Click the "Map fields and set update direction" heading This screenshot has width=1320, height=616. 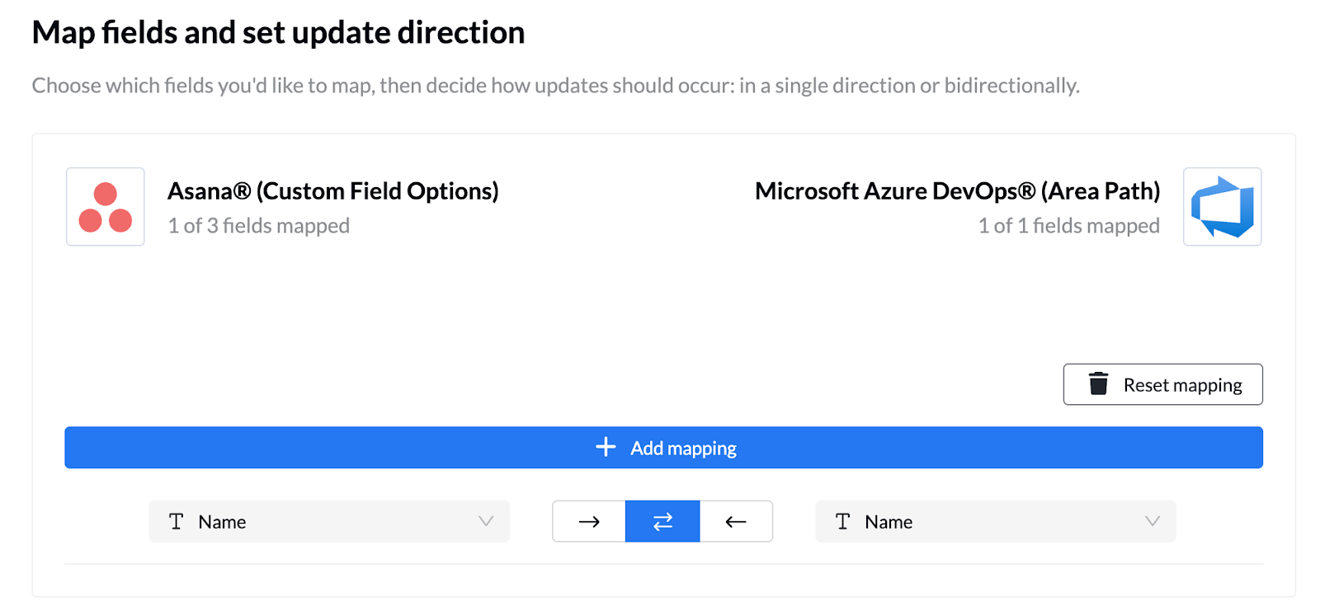tap(278, 33)
